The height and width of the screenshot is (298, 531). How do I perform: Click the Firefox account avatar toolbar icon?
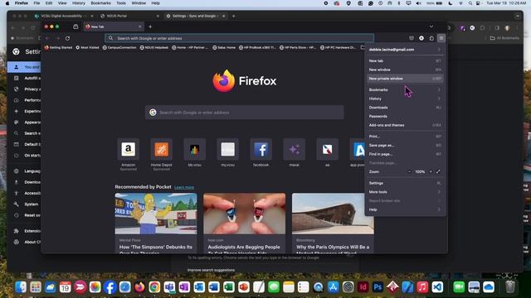coord(421,38)
